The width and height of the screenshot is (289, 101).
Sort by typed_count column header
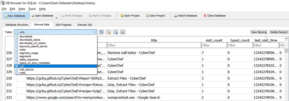point(240,40)
